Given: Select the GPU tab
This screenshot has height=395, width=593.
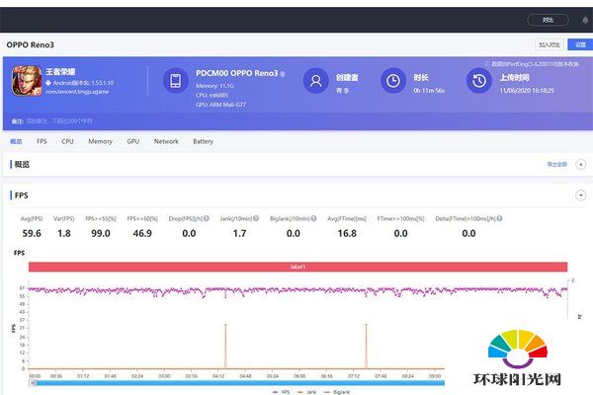Looking at the screenshot, I should click(x=133, y=141).
